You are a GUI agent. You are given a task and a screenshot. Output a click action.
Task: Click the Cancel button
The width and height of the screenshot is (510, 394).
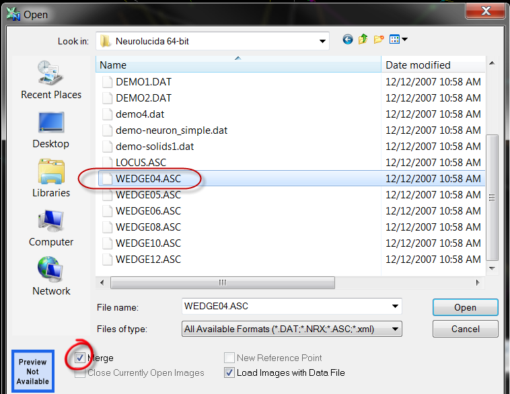click(x=465, y=329)
